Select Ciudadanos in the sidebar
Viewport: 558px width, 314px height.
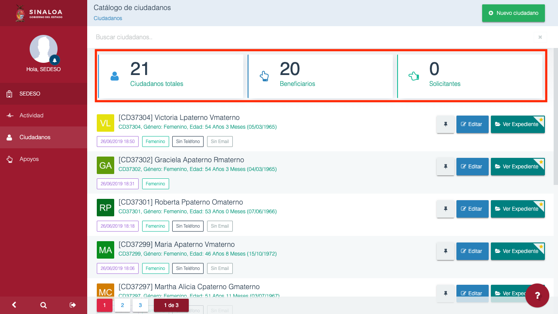(x=44, y=137)
